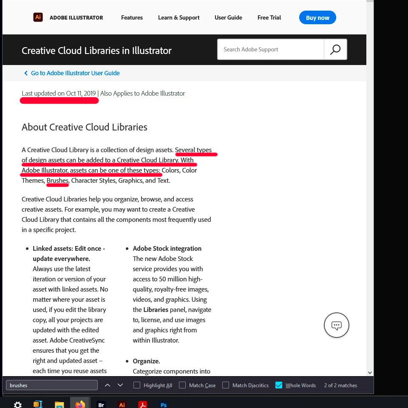Click ADOBE ILLUSTRATOR product title
The width and height of the screenshot is (408, 408).
pos(76,17)
